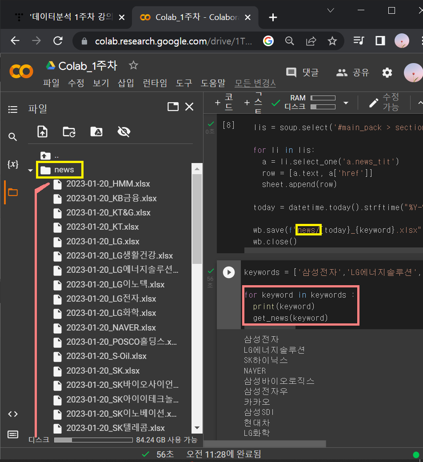The height and width of the screenshot is (462, 423).
Task: Close the Colab_1주차 browser tab
Action: (x=247, y=17)
